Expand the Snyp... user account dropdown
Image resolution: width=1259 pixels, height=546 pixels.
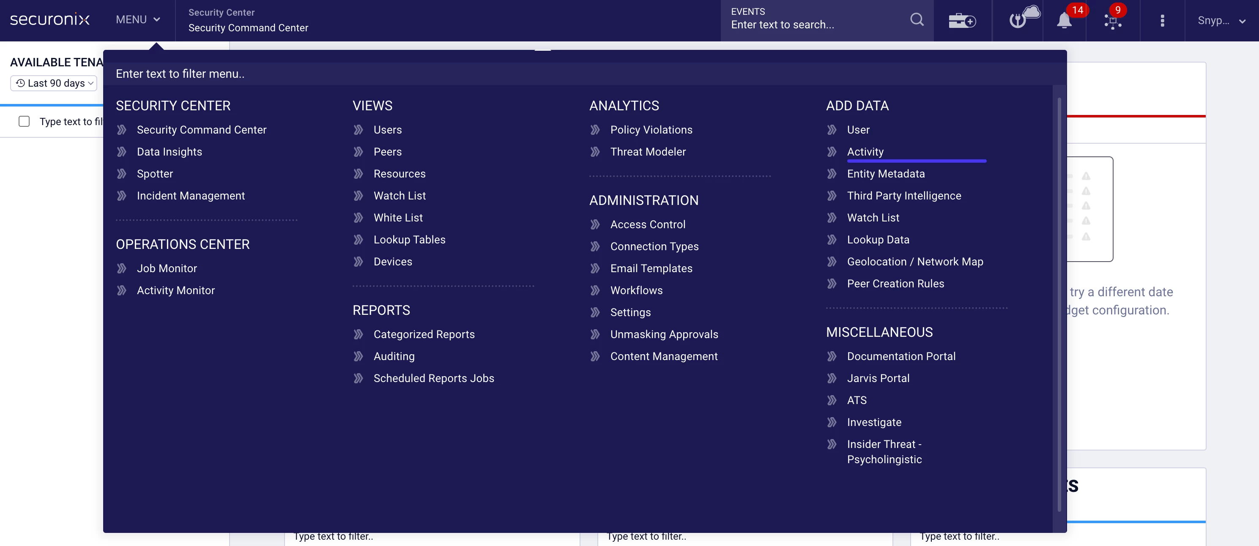pos(1221,21)
